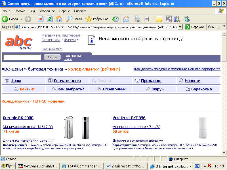Viewport: 227px width, 170px height.
Task: Go to ABC-цены breadcrumb link
Action: tap(12, 69)
